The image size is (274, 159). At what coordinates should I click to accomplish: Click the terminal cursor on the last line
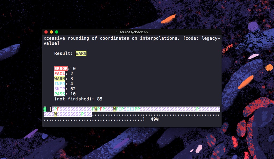(x=44, y=124)
